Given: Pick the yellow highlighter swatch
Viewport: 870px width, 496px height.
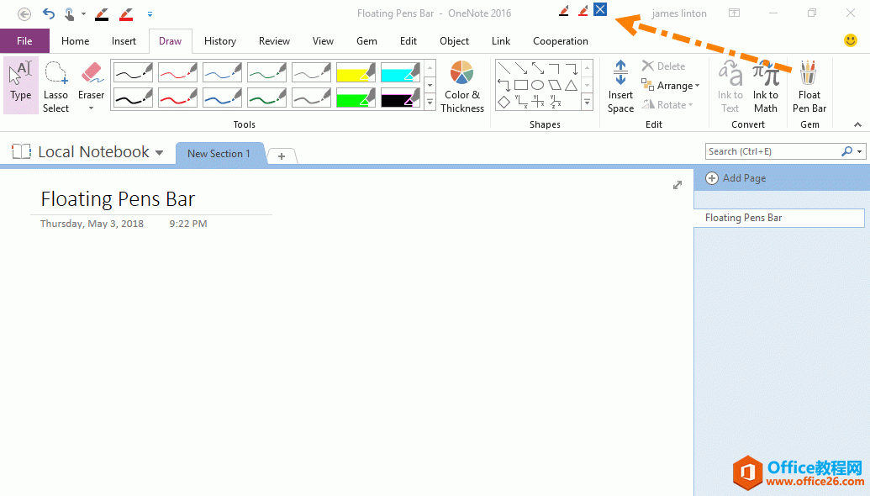Looking at the screenshot, I should tap(355, 72).
